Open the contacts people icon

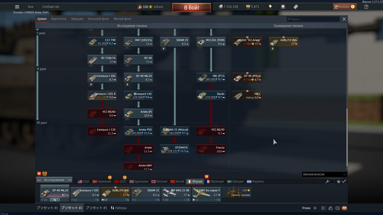pyautogui.click(x=330, y=208)
